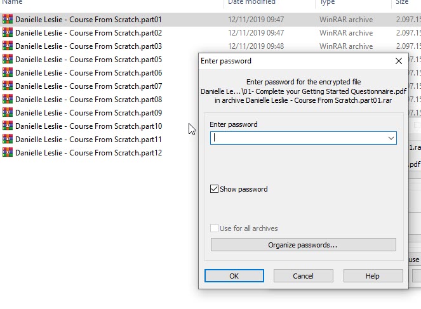
Task: Cancel the password prompt
Action: click(x=304, y=276)
